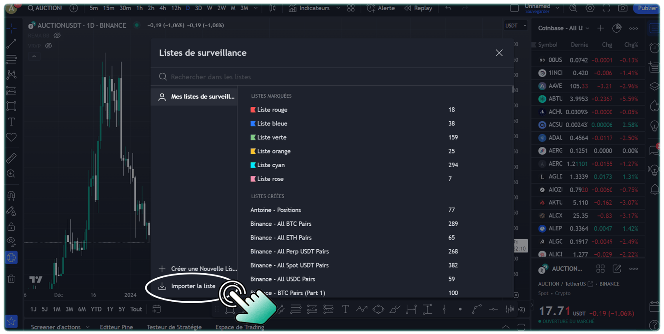The height and width of the screenshot is (334, 664).
Task: Toggle the highlighted globe button in left toolbar
Action: [12, 258]
